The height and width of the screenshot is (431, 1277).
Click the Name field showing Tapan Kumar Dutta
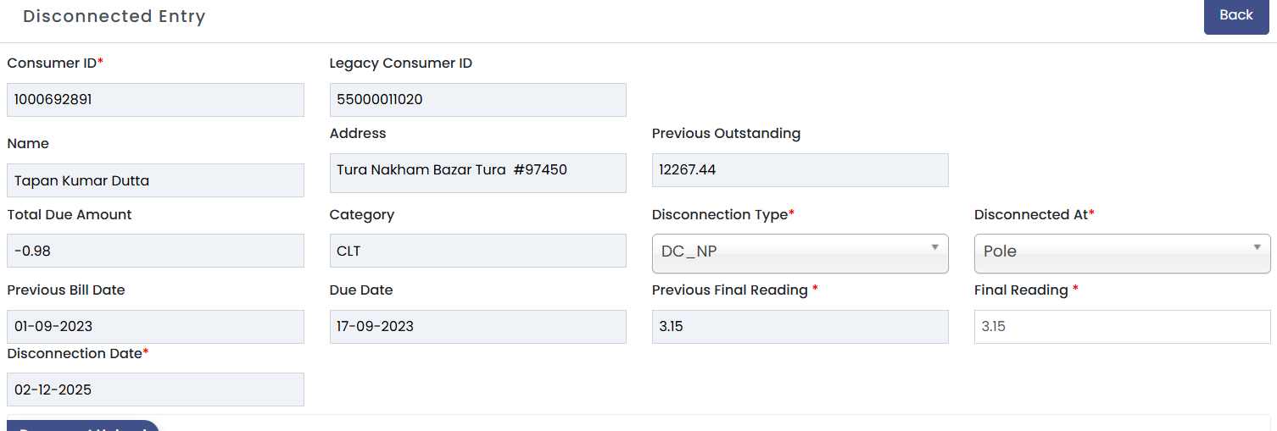click(x=155, y=180)
